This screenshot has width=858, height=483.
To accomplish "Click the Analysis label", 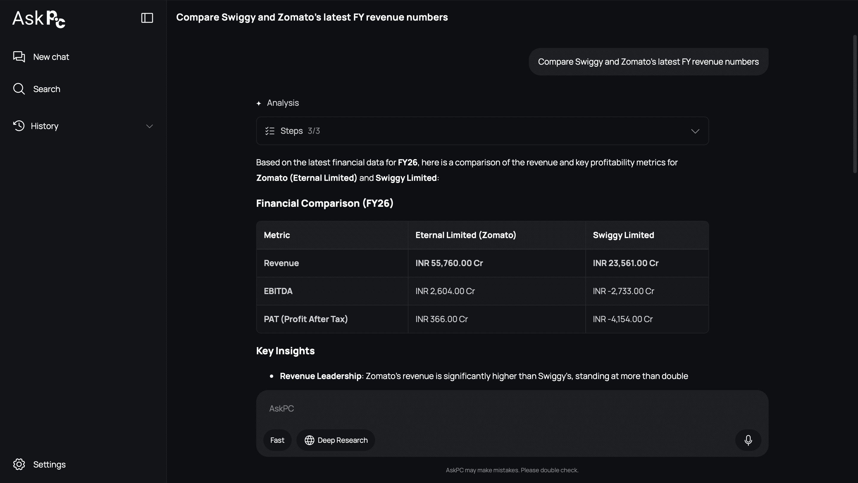I will click(283, 103).
